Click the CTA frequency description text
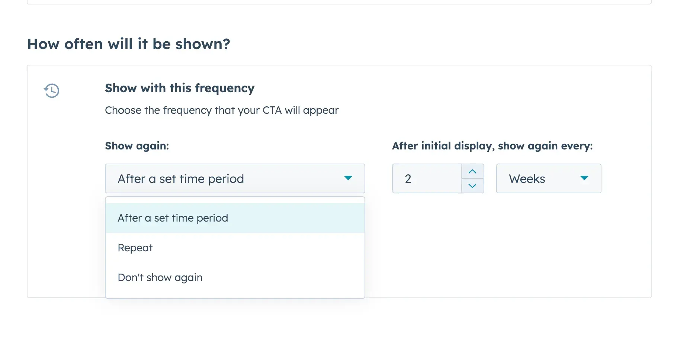This screenshot has width=677, height=345. pos(222,110)
